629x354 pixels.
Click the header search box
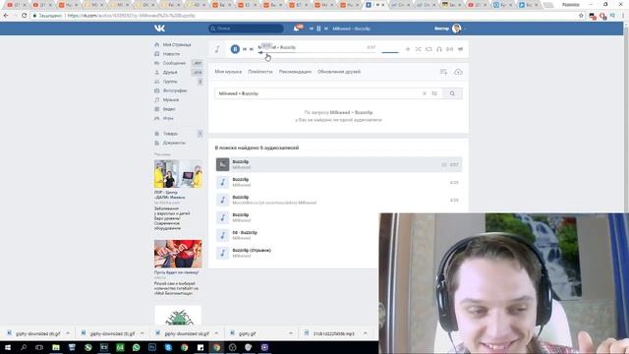coord(246,29)
